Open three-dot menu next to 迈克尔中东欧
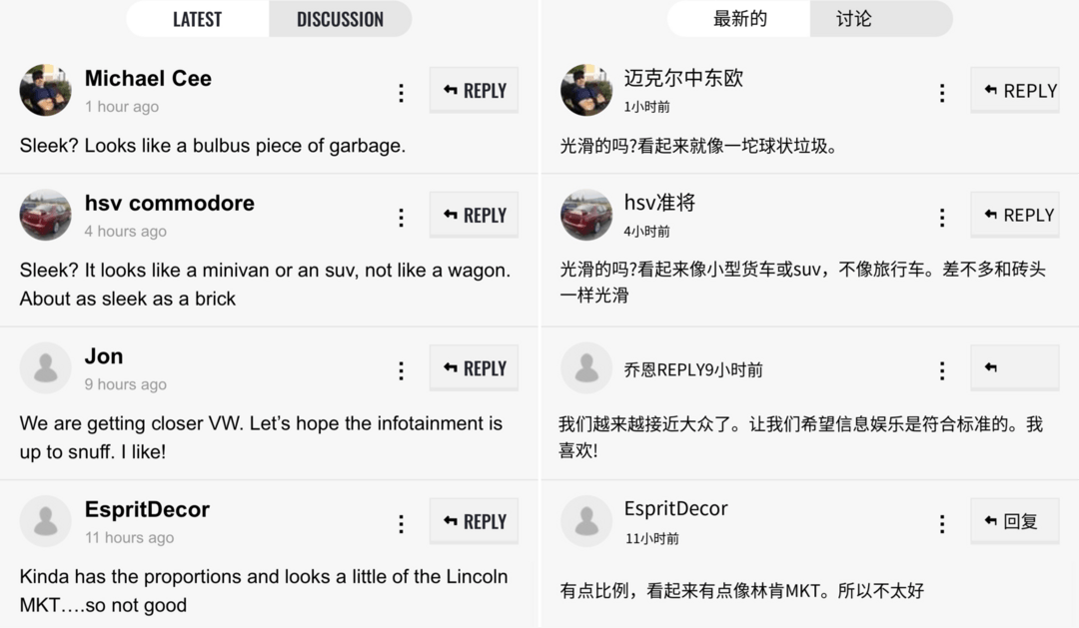 (942, 93)
